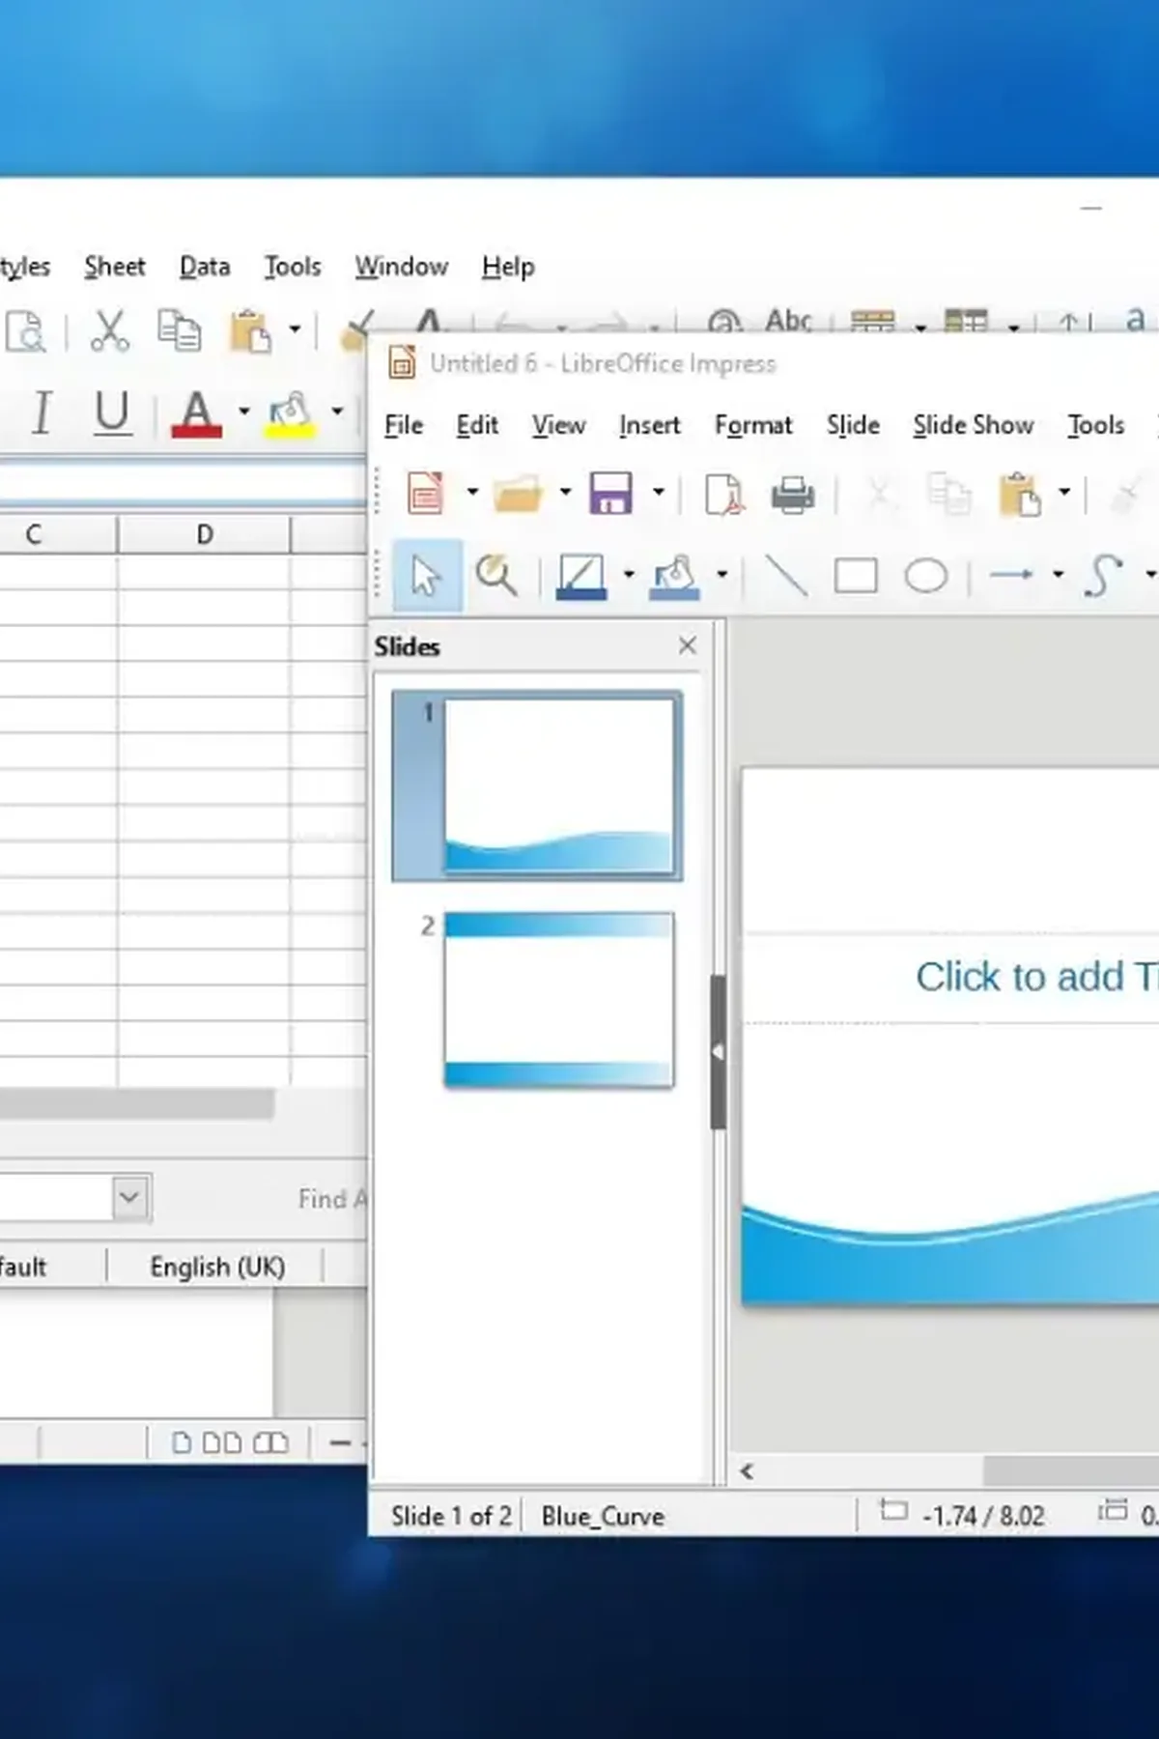Open the Window menu in Calc
Screen dimensions: 1159x1739
tap(401, 267)
